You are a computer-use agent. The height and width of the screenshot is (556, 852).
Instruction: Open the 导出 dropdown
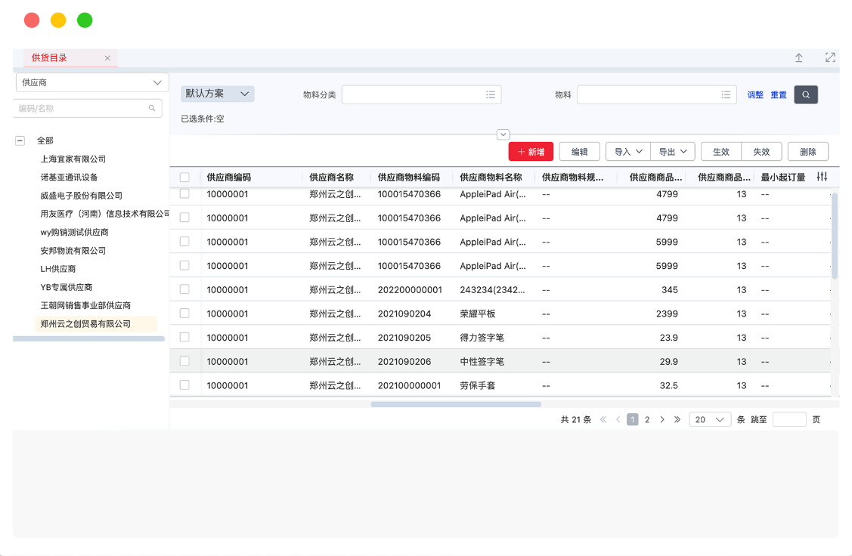click(x=673, y=152)
